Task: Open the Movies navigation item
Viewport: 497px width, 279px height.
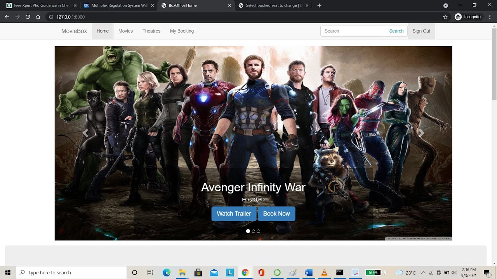Action: click(125, 31)
